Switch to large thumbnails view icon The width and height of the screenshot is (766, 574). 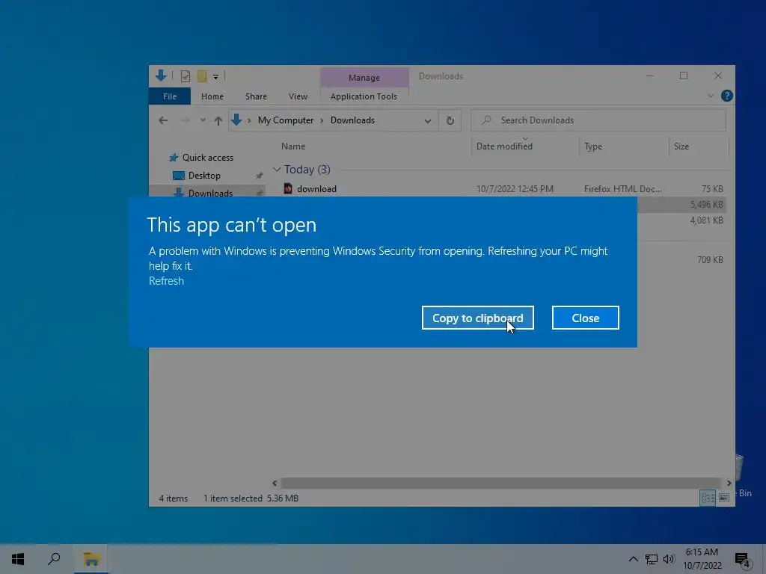pyautogui.click(x=724, y=498)
